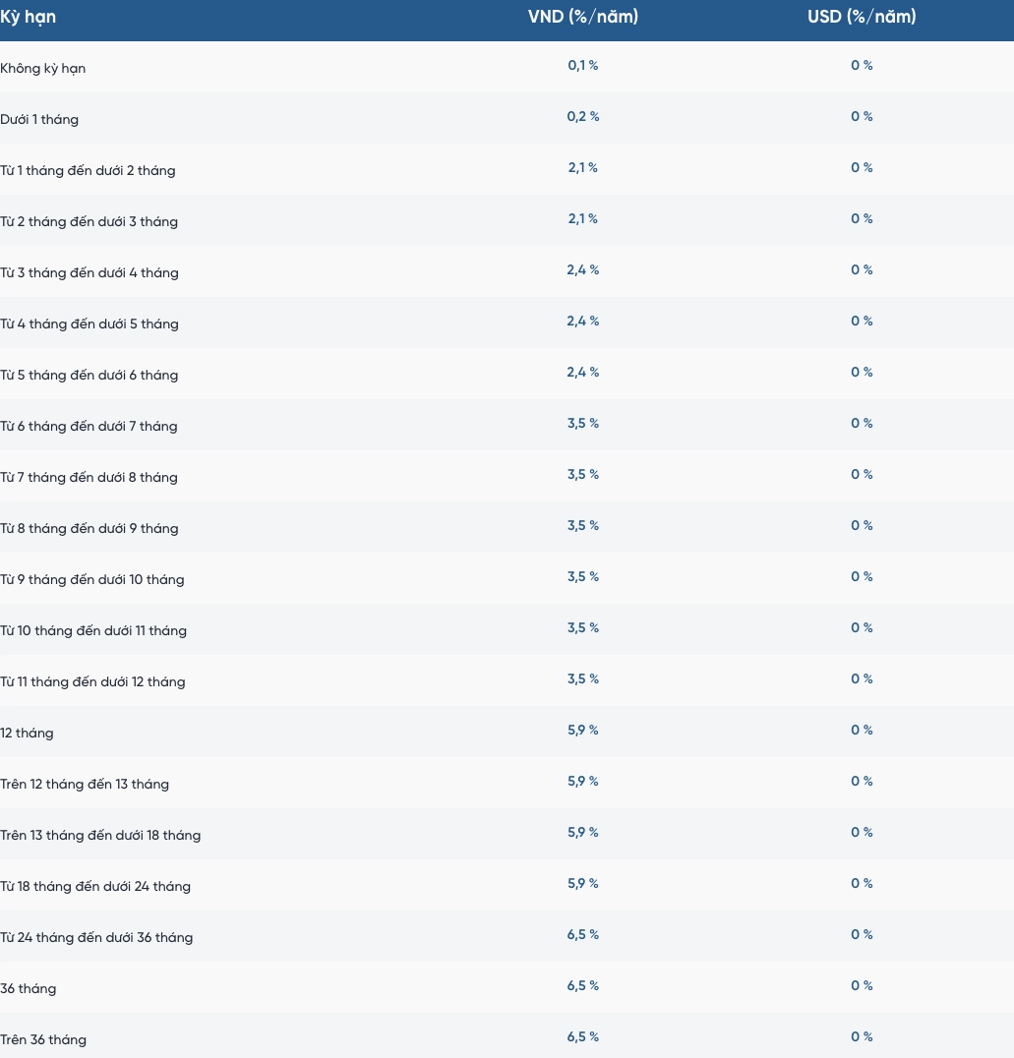Image resolution: width=1014 pixels, height=1058 pixels.
Task: Click the VND (%/năm) column header
Action: pos(582,16)
